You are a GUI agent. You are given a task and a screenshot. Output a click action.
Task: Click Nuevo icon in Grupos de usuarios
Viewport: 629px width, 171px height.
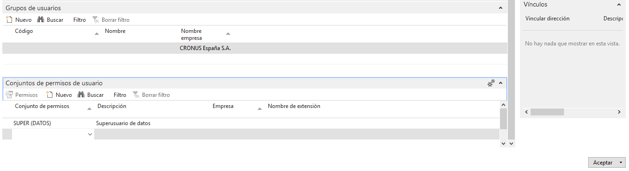9,20
